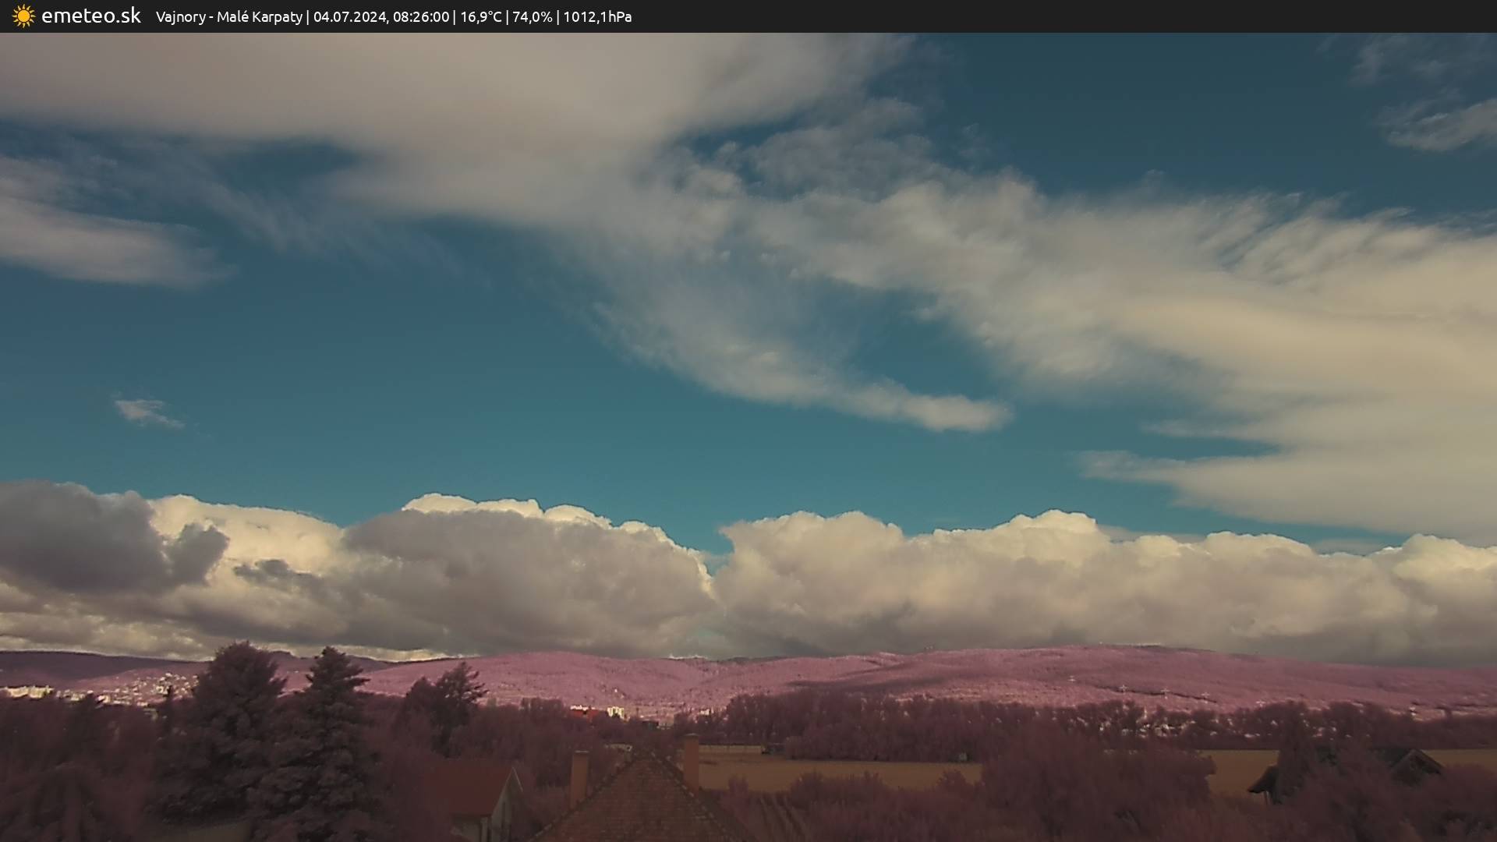
Task: Click the left brick chimney on roof
Action: coord(579,777)
